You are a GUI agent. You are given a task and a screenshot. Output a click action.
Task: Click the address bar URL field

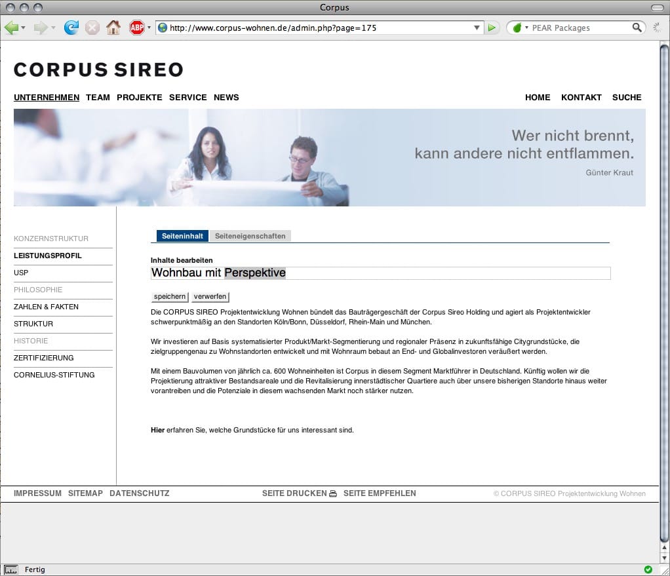click(319, 28)
